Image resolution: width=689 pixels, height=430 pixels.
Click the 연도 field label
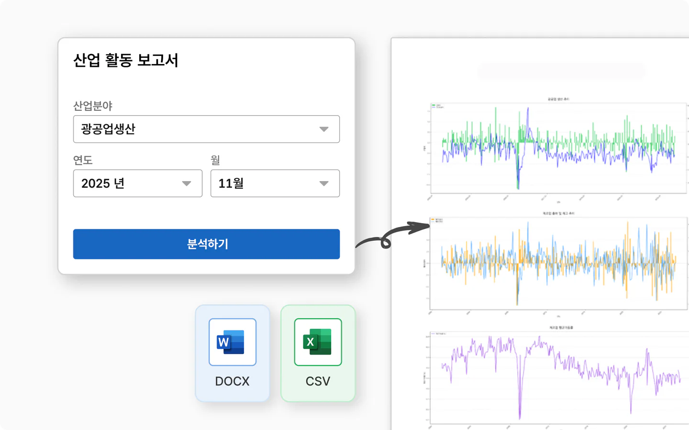[83, 160]
